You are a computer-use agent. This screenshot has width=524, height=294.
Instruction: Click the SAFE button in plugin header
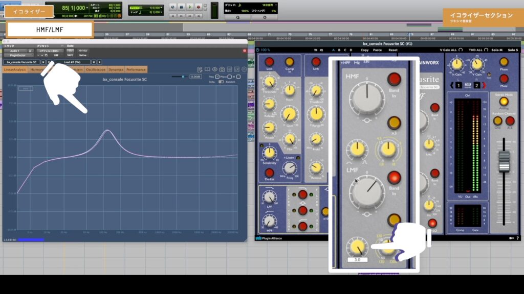pos(70,55)
